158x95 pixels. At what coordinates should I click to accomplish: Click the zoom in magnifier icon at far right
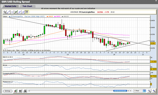(x=154, y=91)
